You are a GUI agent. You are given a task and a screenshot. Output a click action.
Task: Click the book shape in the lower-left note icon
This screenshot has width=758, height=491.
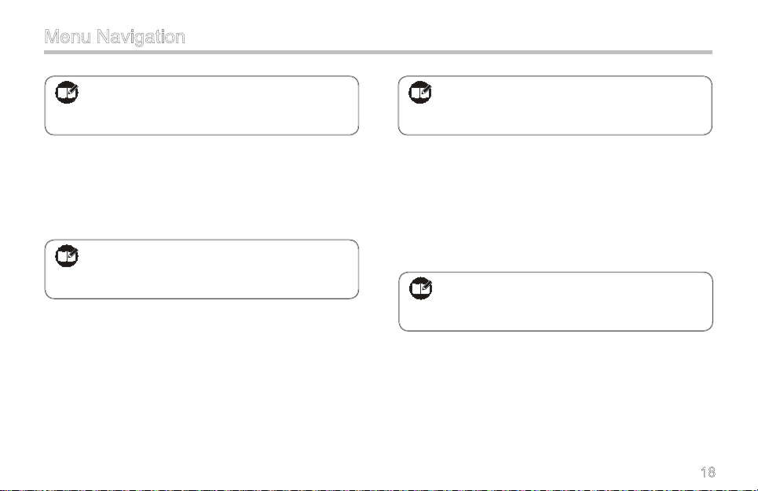(x=66, y=257)
